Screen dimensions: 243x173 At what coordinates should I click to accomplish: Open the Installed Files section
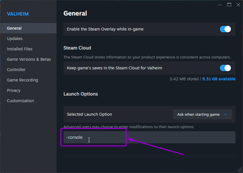tap(28, 49)
